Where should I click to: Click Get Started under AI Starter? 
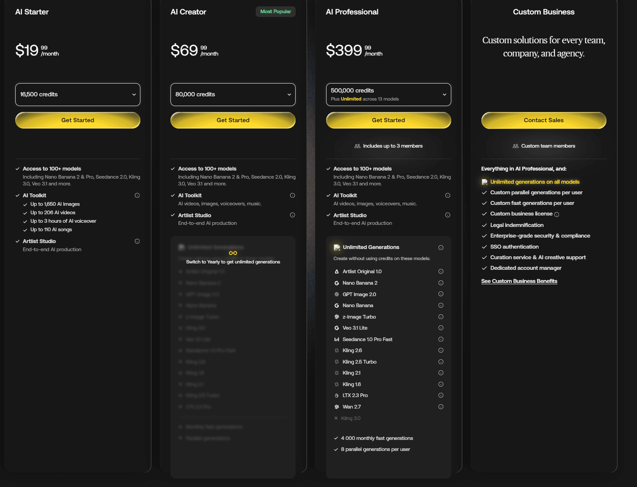coord(78,120)
